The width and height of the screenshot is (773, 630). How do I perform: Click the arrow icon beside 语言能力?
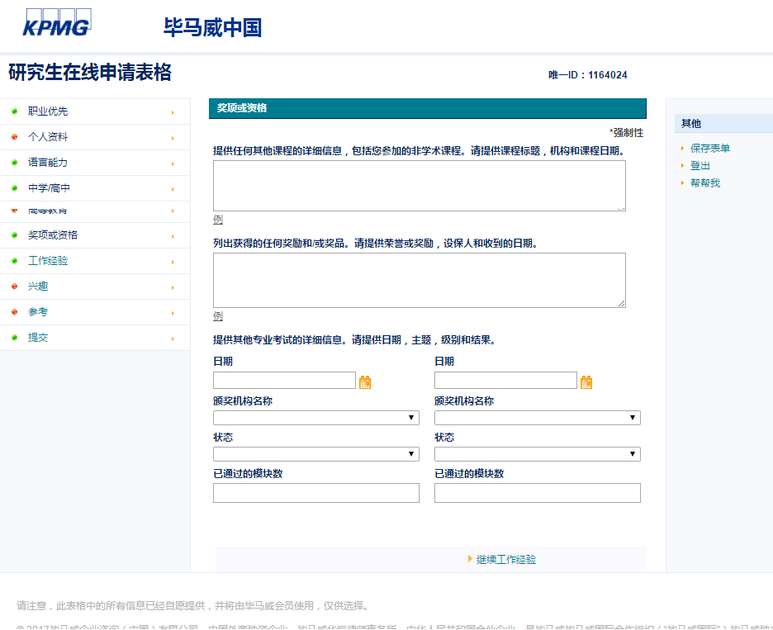173,164
